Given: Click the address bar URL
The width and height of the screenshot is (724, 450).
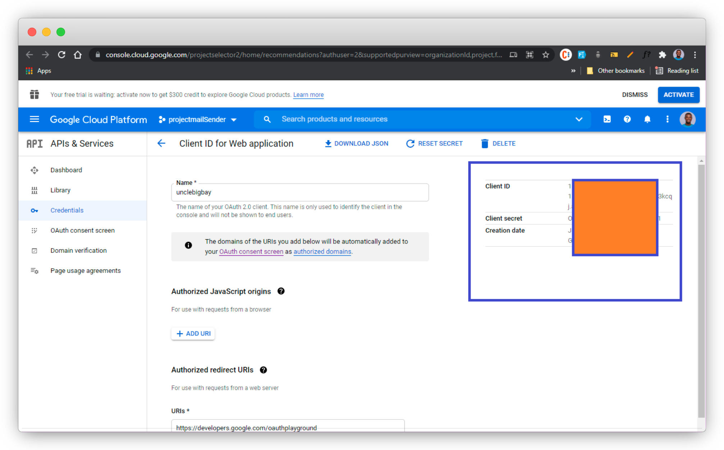Looking at the screenshot, I should coord(304,55).
